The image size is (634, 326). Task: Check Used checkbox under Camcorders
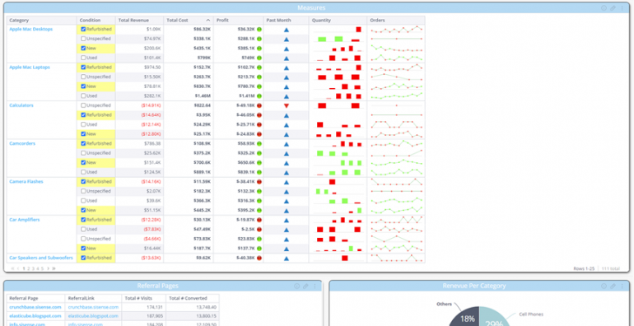[83, 172]
